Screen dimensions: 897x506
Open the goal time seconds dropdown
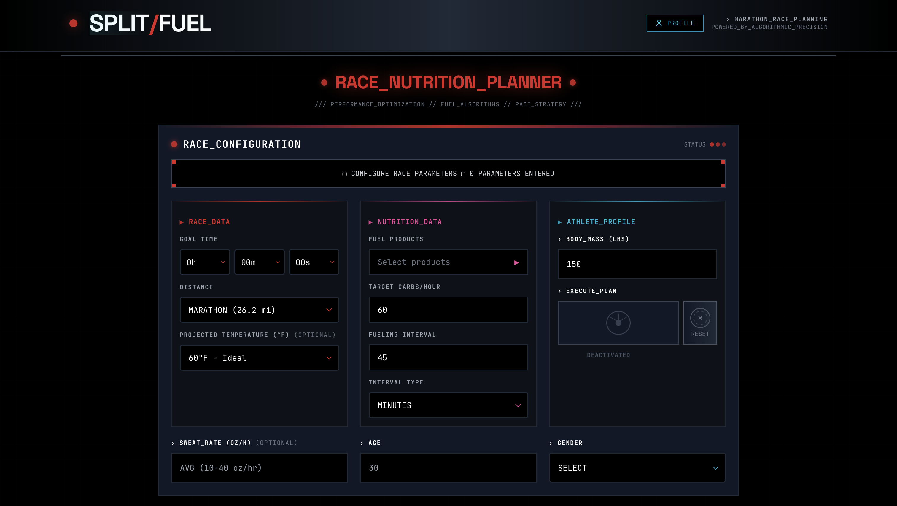(x=314, y=262)
